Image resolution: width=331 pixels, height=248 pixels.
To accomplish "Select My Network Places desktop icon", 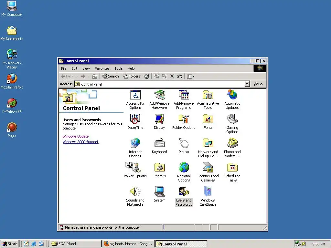I will pos(12,59).
